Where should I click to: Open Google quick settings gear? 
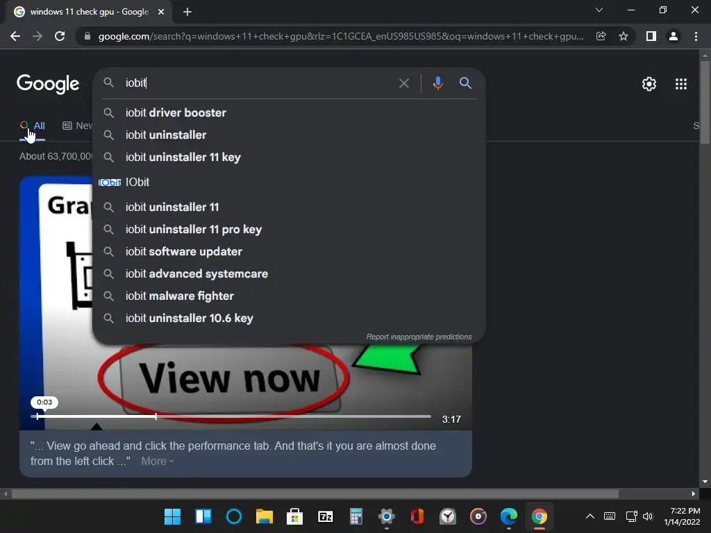click(649, 84)
